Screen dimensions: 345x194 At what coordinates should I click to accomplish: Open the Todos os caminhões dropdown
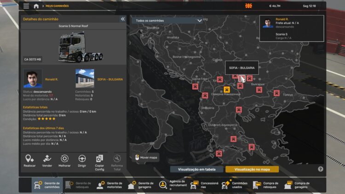click(x=167, y=20)
